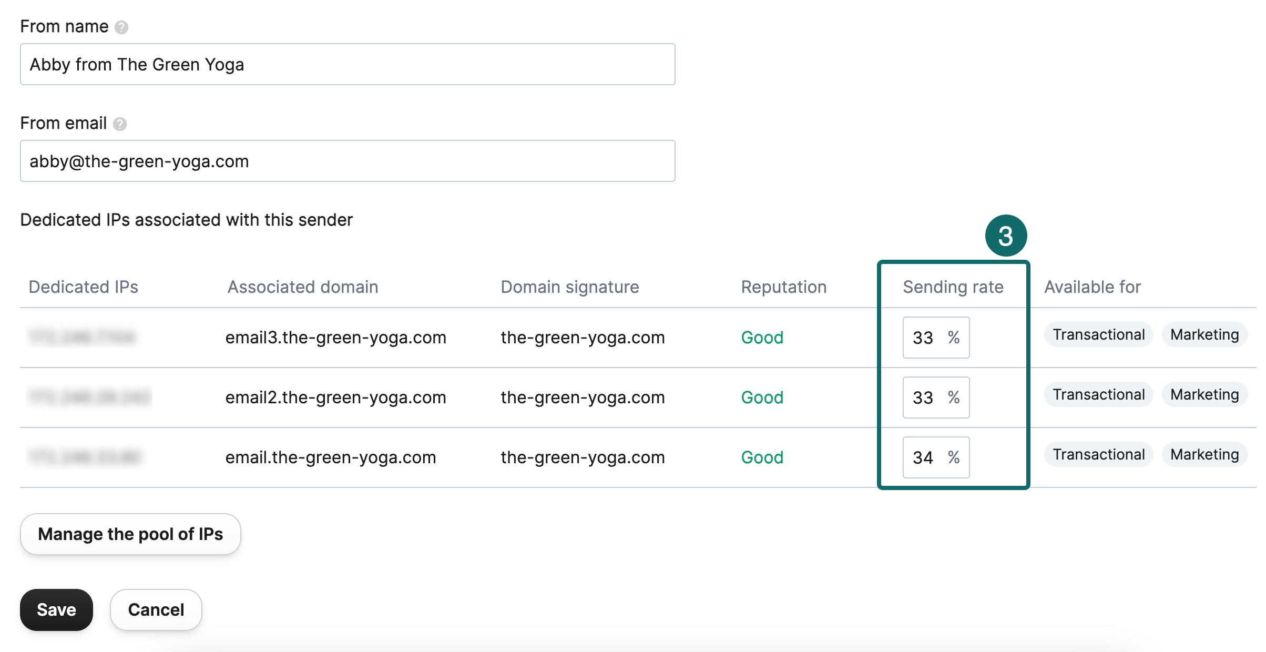Viewport: 1266px width, 652px height.
Task: Click the From name help icon
Action: coord(121,27)
